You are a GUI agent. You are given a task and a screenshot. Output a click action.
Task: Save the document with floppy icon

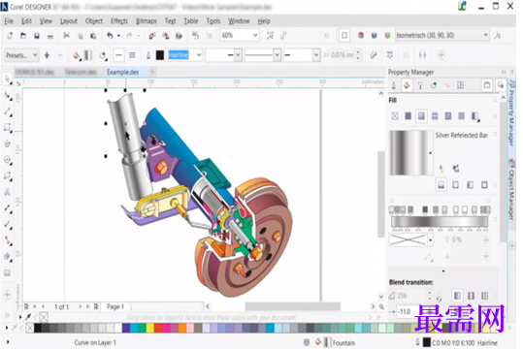[37, 35]
